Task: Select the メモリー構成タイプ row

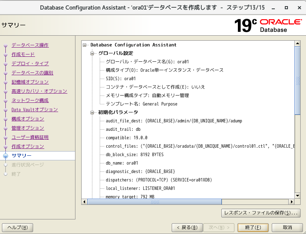Action: 147,96
